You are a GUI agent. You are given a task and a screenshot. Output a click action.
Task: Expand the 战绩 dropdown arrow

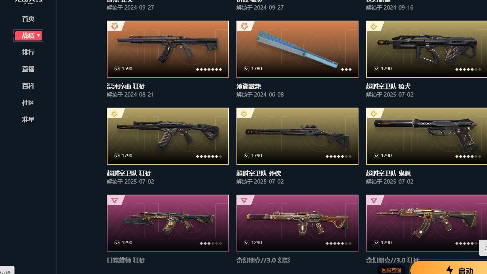(39, 35)
